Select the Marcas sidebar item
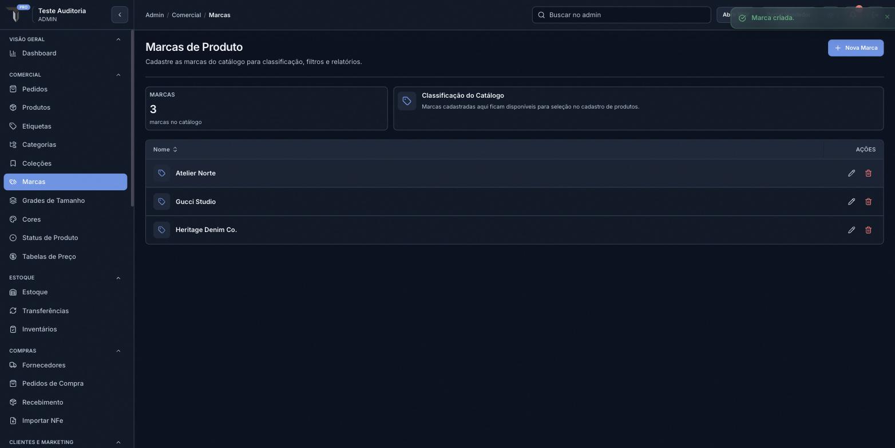 (x=65, y=182)
